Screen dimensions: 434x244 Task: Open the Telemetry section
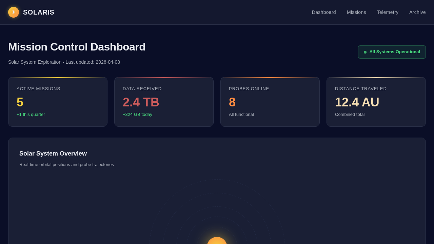(x=388, y=12)
